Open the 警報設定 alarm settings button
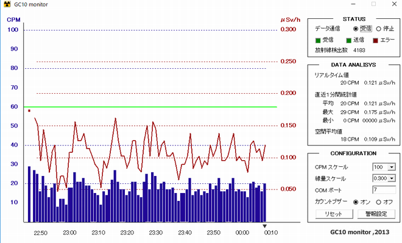 (376, 214)
